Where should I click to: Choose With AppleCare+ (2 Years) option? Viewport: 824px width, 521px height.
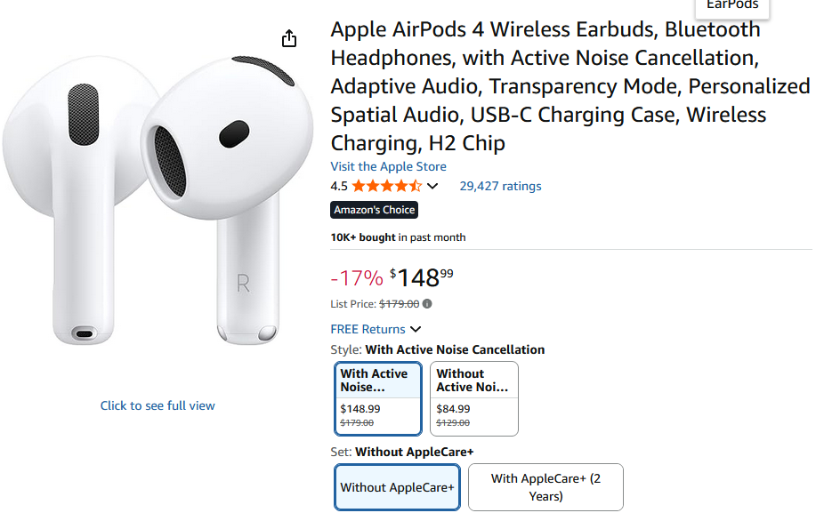point(545,487)
